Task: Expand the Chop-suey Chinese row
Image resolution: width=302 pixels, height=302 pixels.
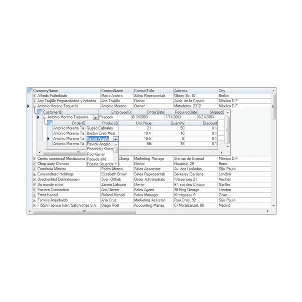Action: [35, 164]
